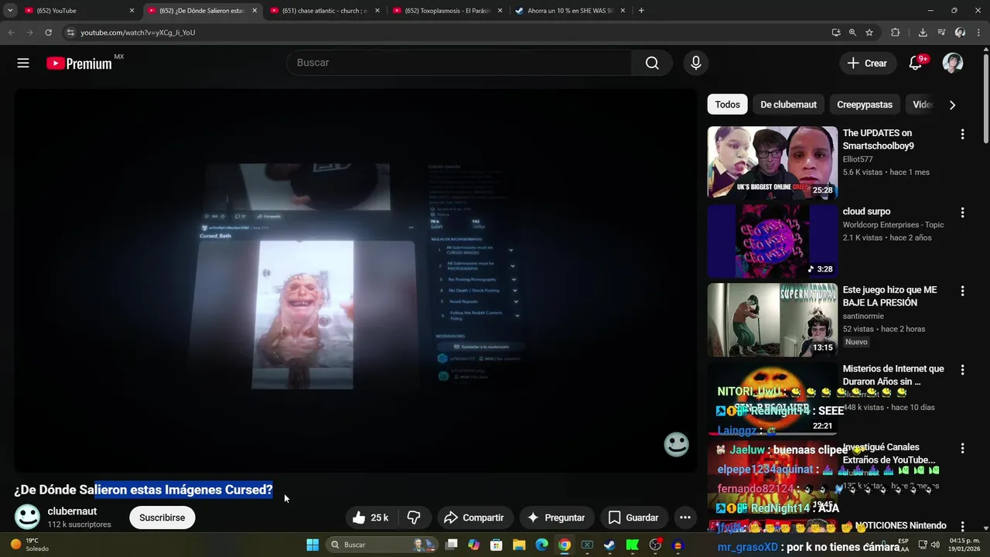The image size is (990, 557).
Task: Click the Guardar save button
Action: coord(634,518)
